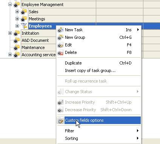
Task: Expand the Inititation group node
Action: [10, 33]
